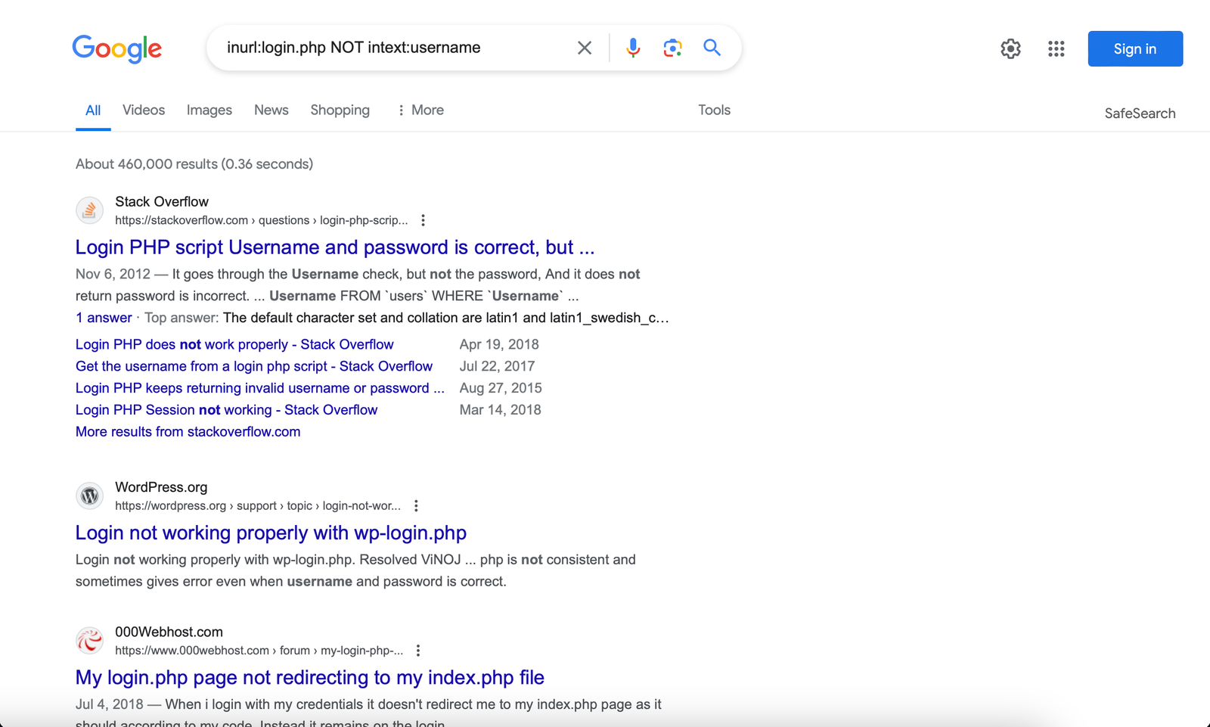Open Google Lens image search icon

(672, 48)
